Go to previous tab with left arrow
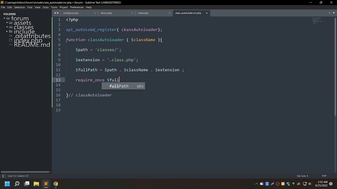 point(55,13)
